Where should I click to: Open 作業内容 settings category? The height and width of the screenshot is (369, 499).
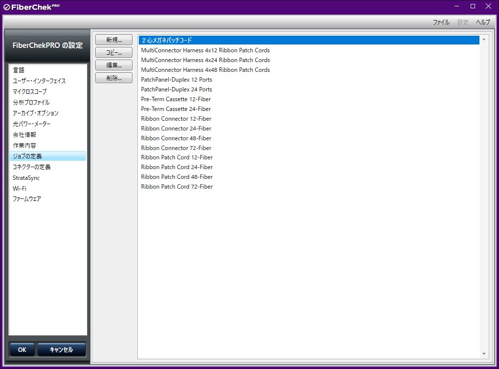[48, 146]
